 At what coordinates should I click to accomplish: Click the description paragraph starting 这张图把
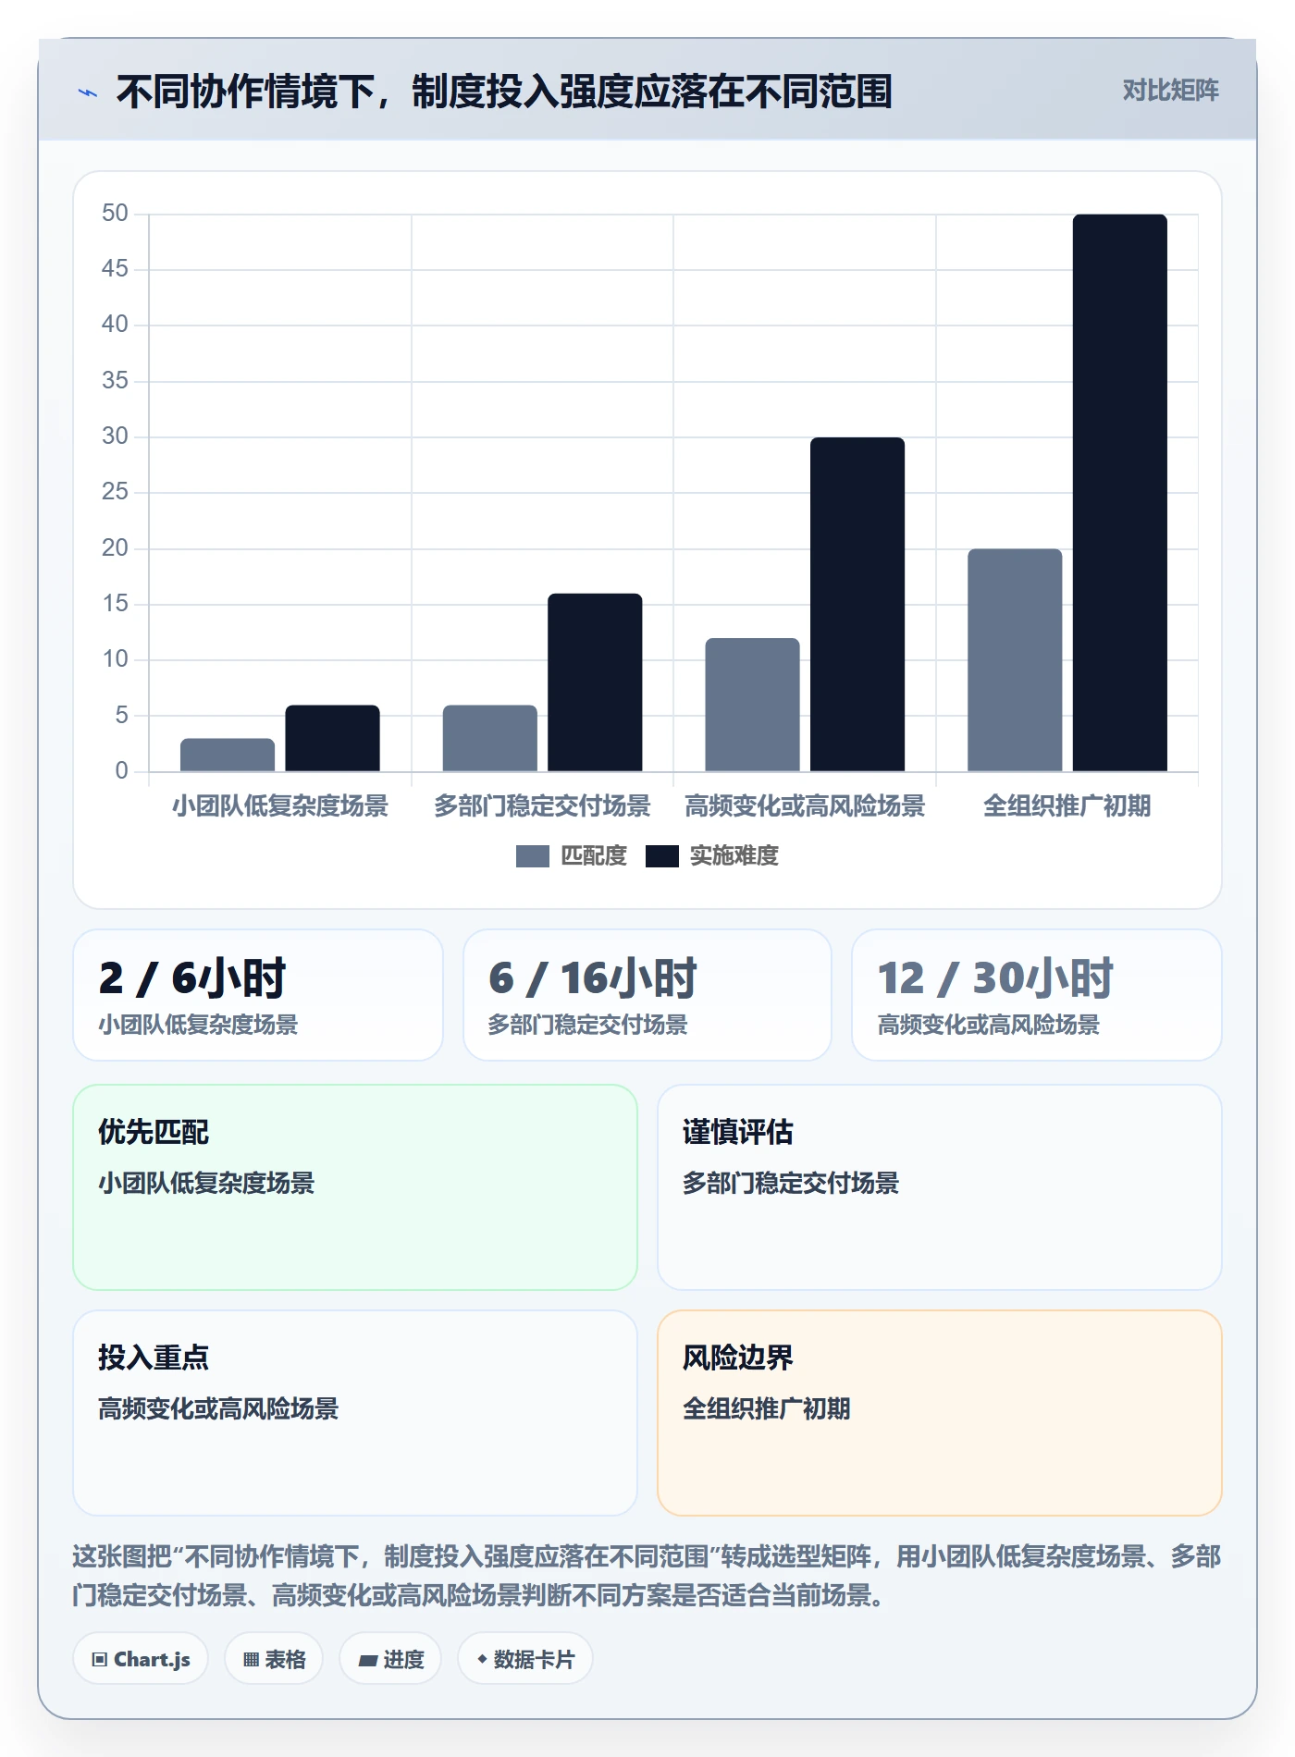[x=647, y=1576]
